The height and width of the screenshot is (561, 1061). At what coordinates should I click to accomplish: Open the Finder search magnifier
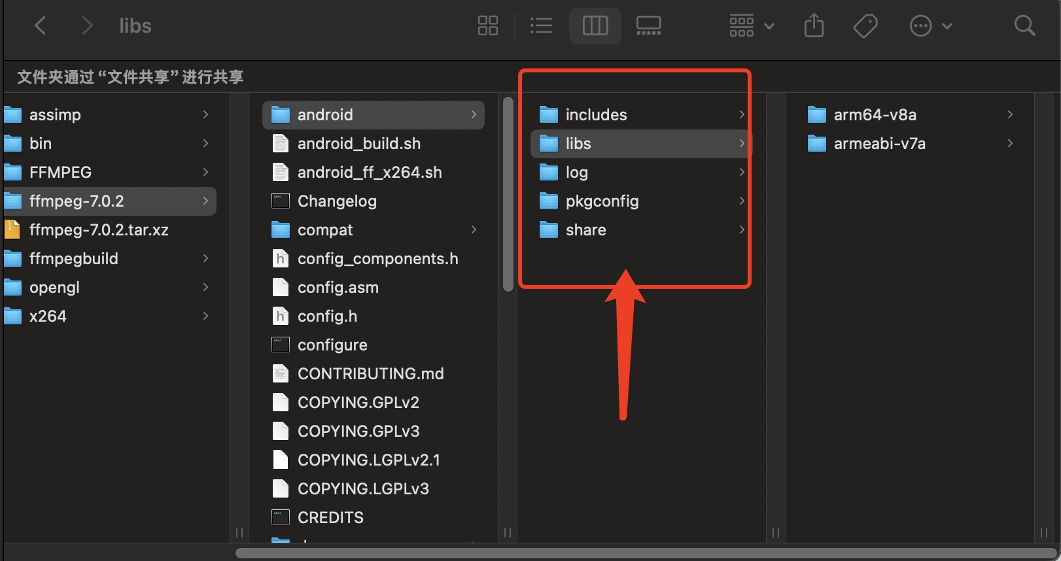1024,26
